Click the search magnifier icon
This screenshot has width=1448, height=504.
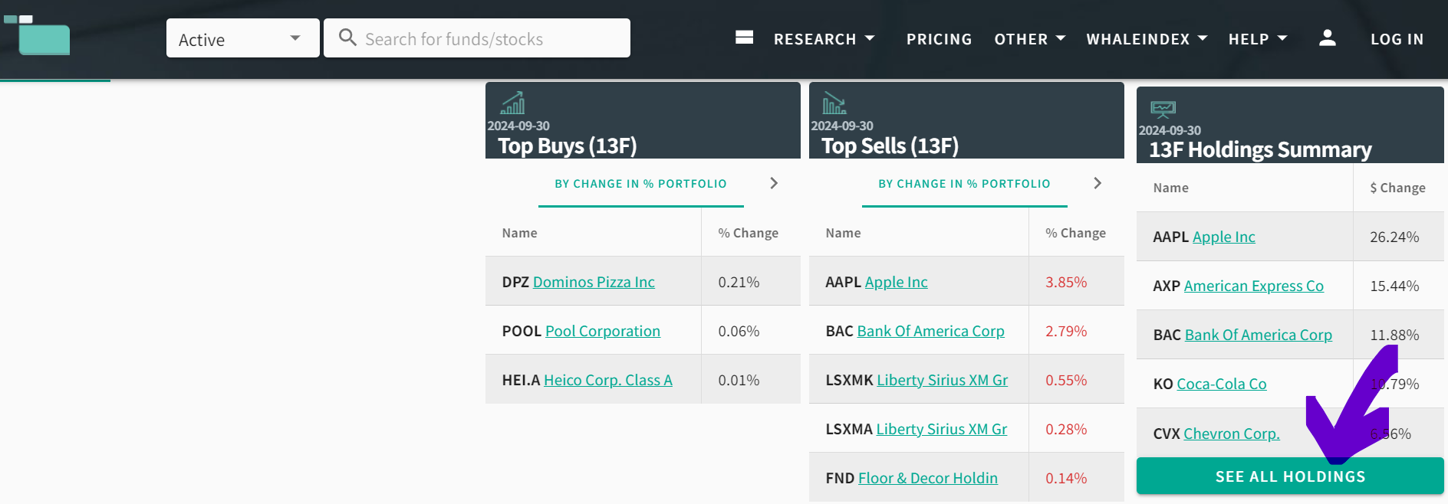pyautogui.click(x=347, y=38)
